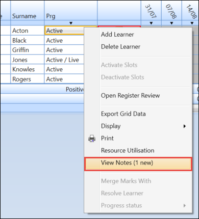The image size is (199, 219).
Task: Click the printer icon beside Print
Action: pyautogui.click(x=92, y=139)
